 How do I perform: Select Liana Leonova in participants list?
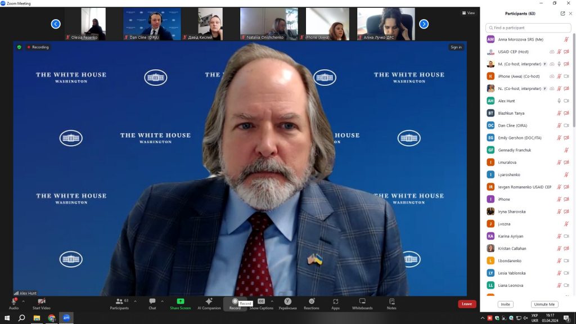coord(528,285)
